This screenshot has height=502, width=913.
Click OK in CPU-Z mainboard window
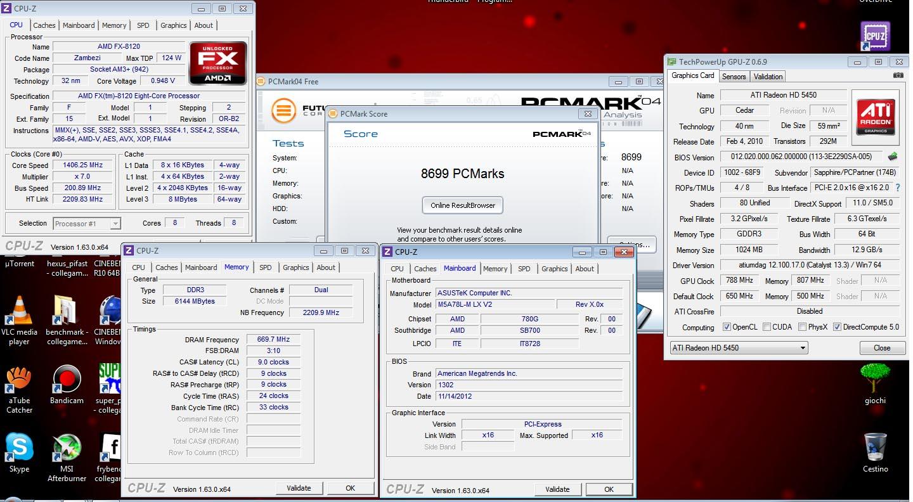click(x=609, y=489)
